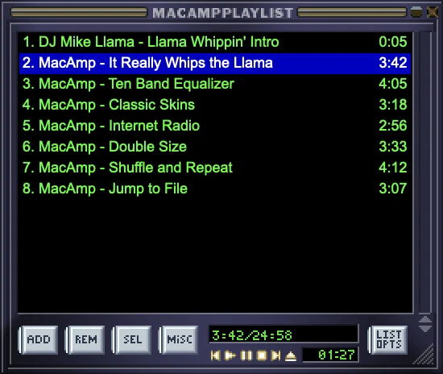The width and height of the screenshot is (443, 374).
Task: Click the play icon in mini controls
Action: coord(230,355)
